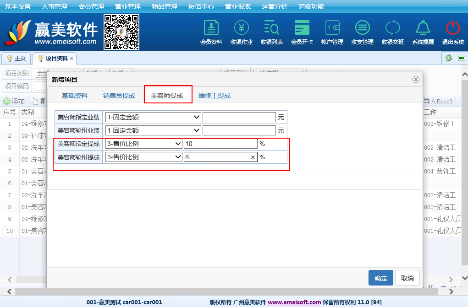The width and height of the screenshot is (468, 307).
Task: Open the 系统提醒 bell icon
Action: 423,28
